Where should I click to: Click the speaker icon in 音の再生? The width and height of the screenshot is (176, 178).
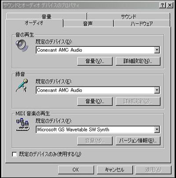coord(22,45)
